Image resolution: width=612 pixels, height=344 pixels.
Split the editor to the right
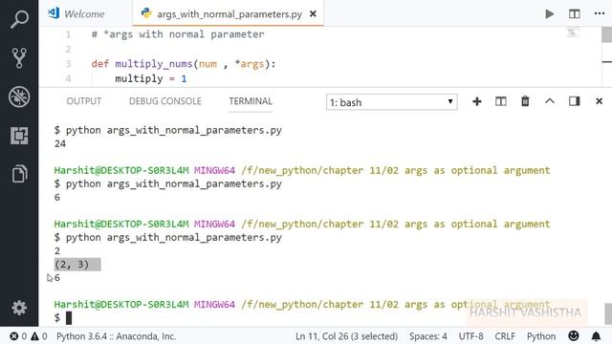click(574, 14)
